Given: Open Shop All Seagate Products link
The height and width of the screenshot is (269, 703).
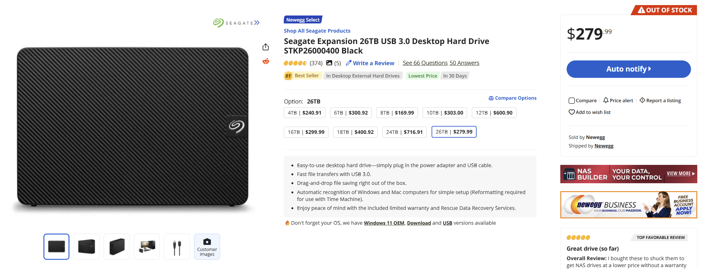Looking at the screenshot, I should [317, 31].
